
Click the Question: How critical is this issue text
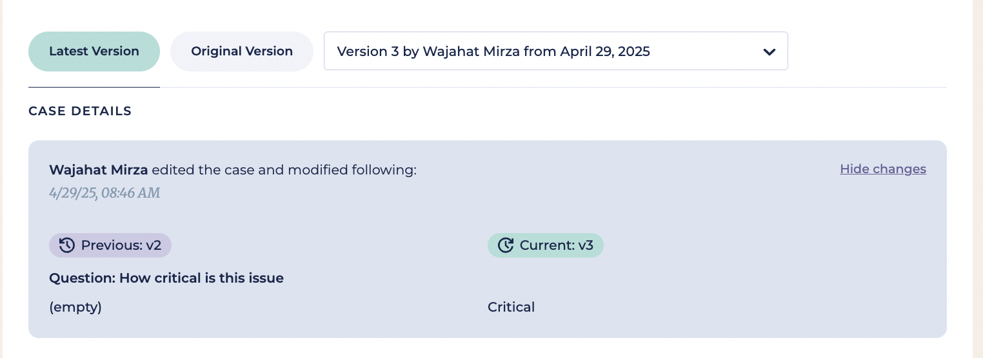point(166,278)
